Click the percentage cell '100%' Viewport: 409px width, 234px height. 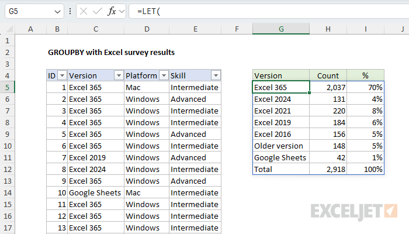pos(365,170)
